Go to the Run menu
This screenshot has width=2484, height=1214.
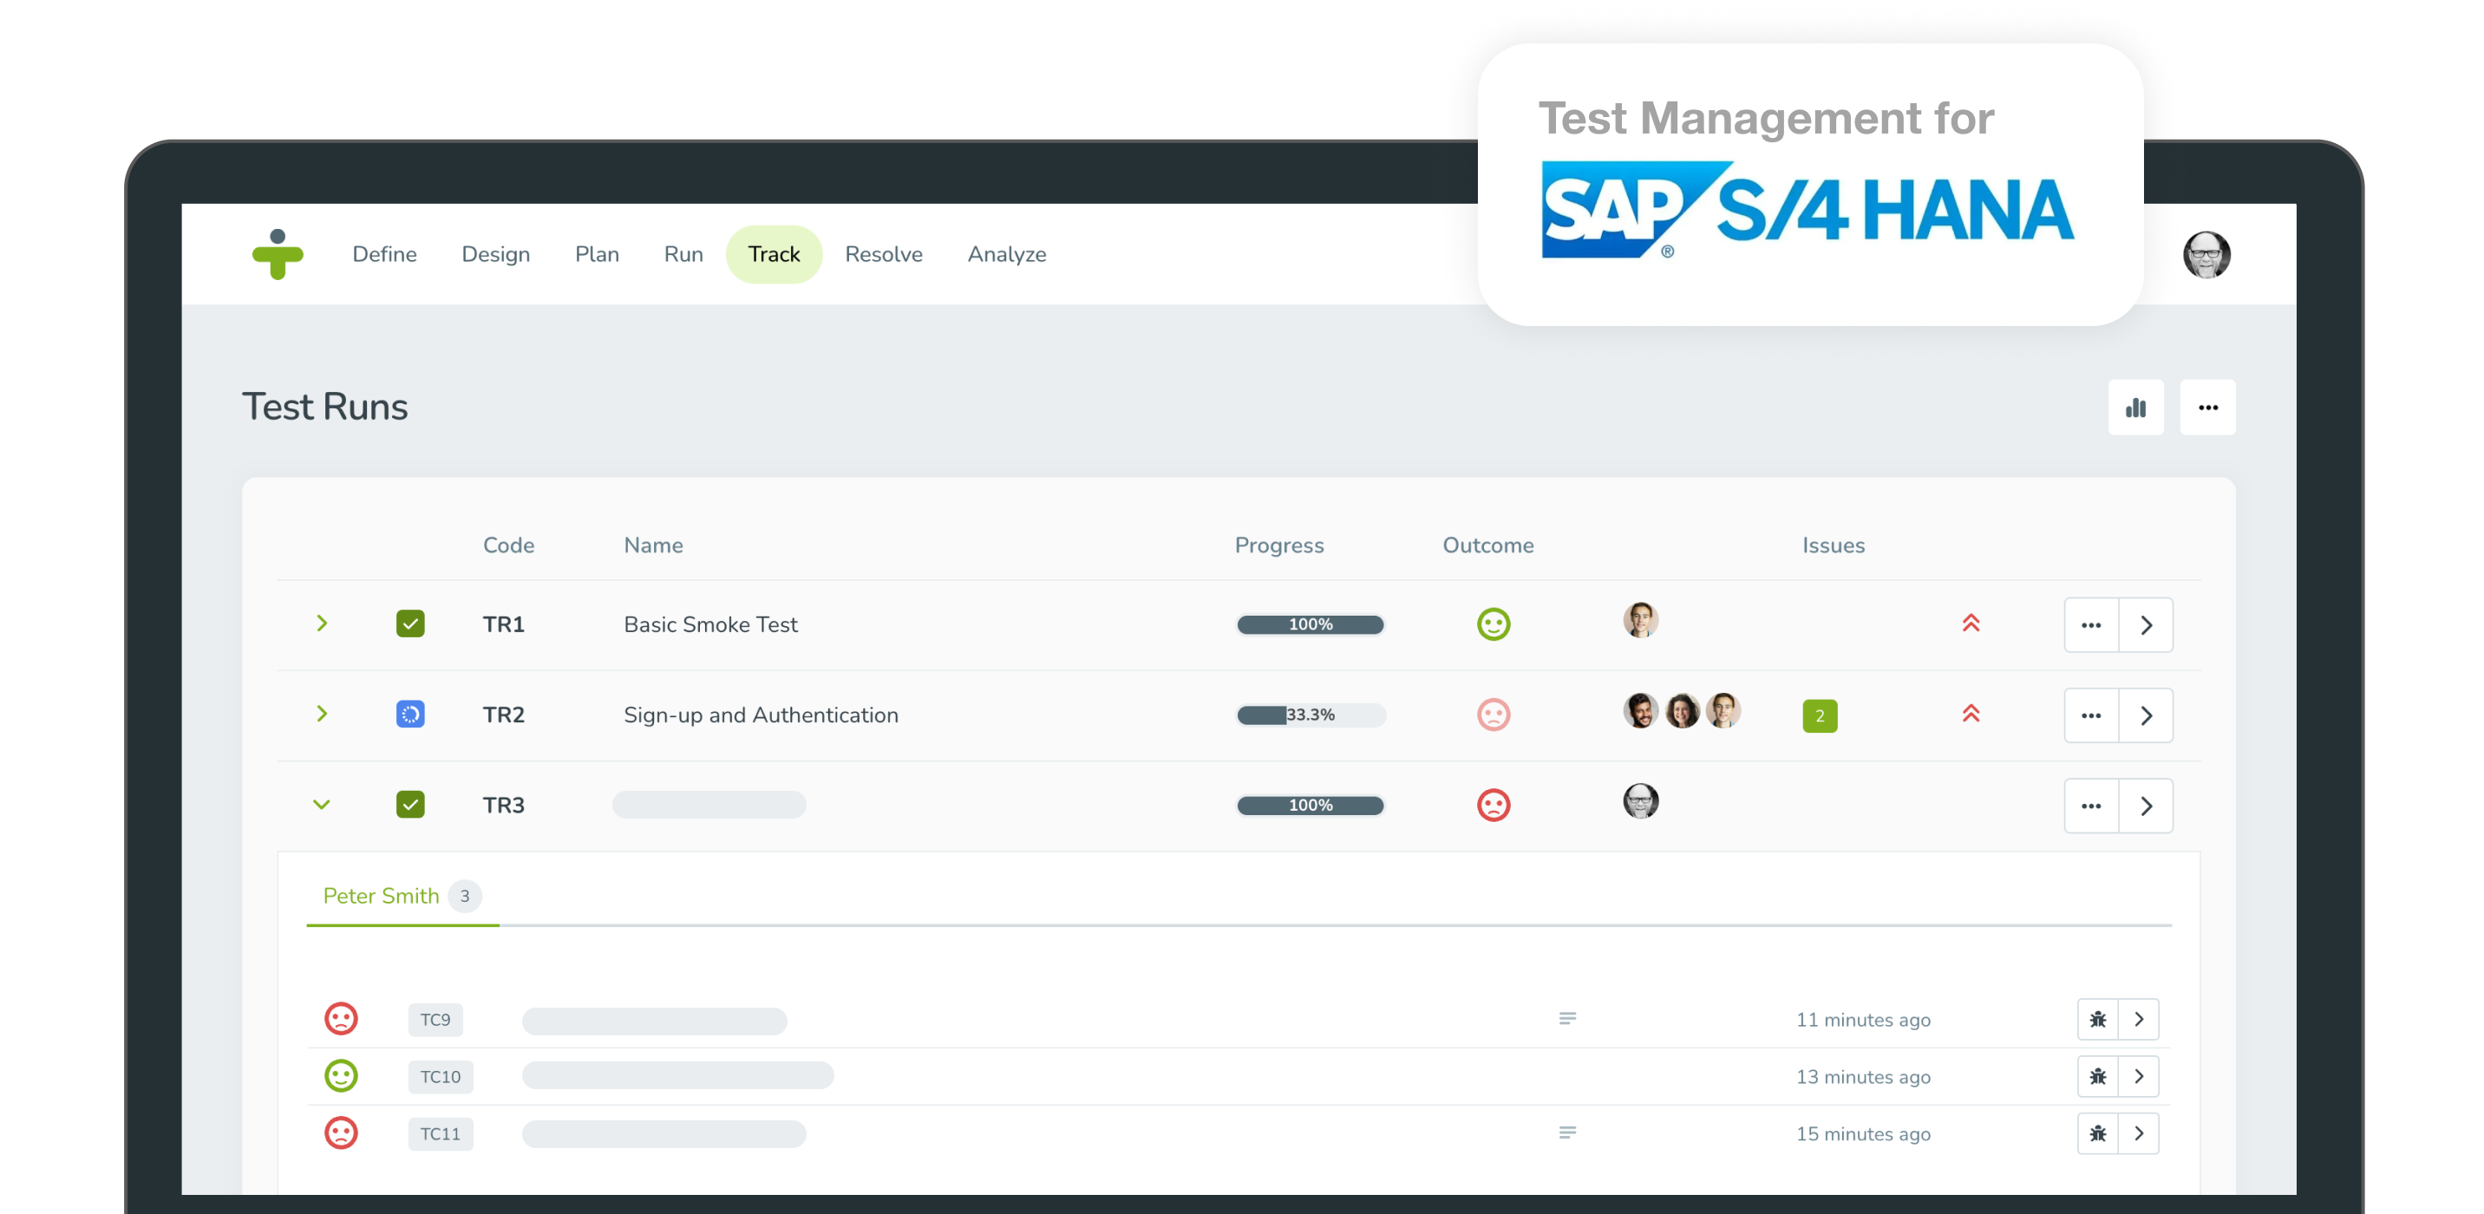coord(683,255)
